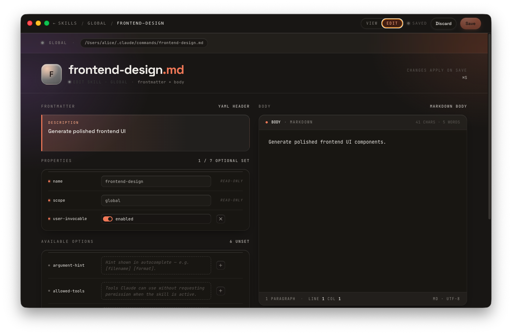Add the allowed-tools option with plus

tap(221, 291)
